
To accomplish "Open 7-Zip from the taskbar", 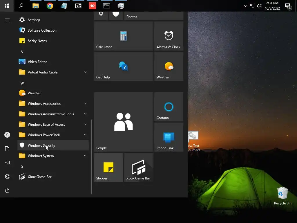I will pyautogui.click(x=78, y=6).
